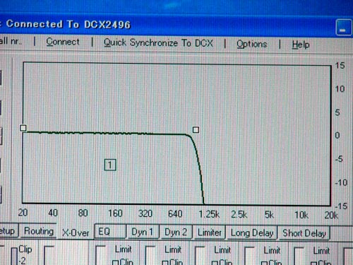Image resolution: width=353 pixels, height=265 pixels.
Task: Switch to the Routing tab
Action: click(x=39, y=231)
